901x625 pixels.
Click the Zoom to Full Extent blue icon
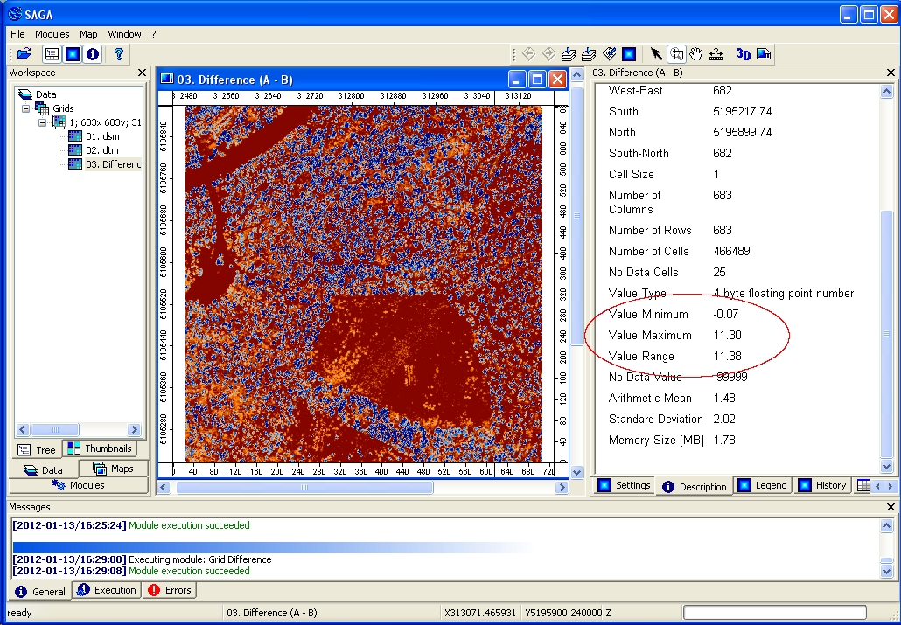pos(627,53)
